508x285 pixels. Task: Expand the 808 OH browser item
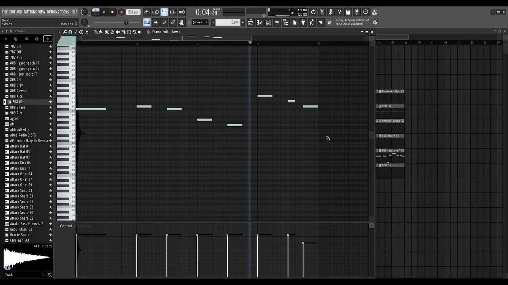coord(5,102)
